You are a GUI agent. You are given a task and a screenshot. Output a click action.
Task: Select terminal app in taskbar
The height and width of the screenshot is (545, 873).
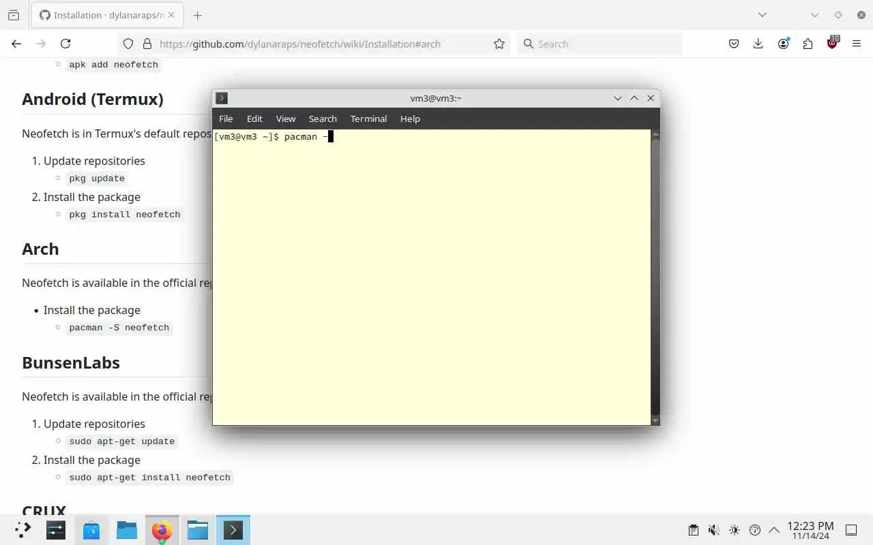click(233, 530)
